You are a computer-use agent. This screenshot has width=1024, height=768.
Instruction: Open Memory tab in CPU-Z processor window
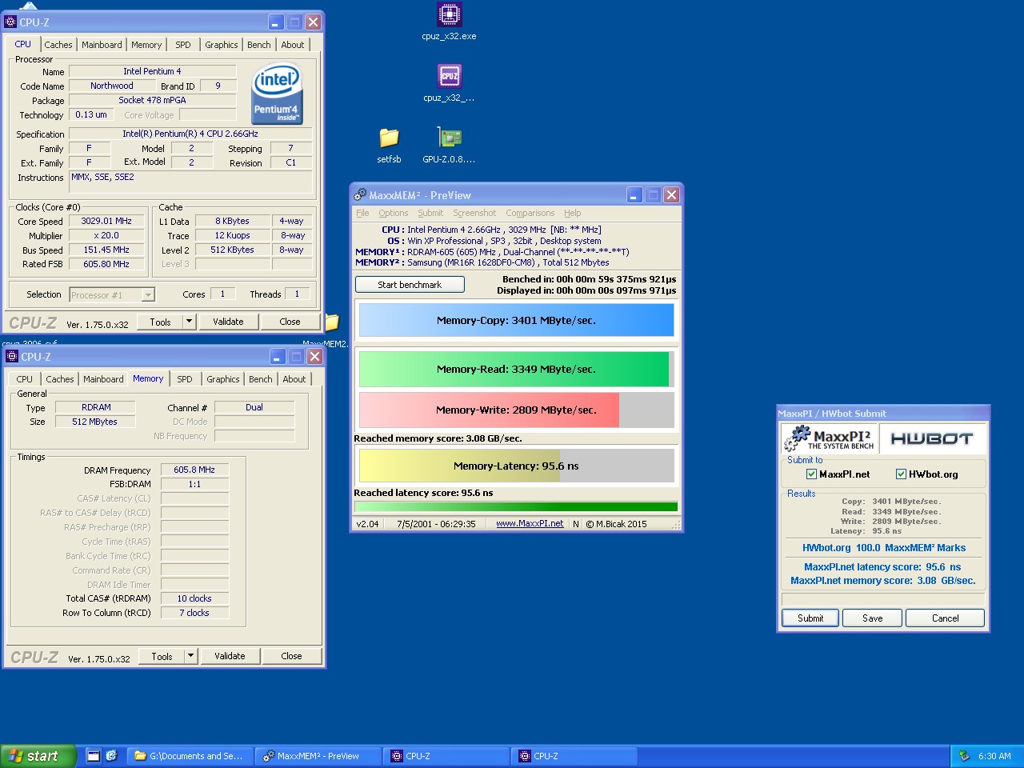(146, 45)
